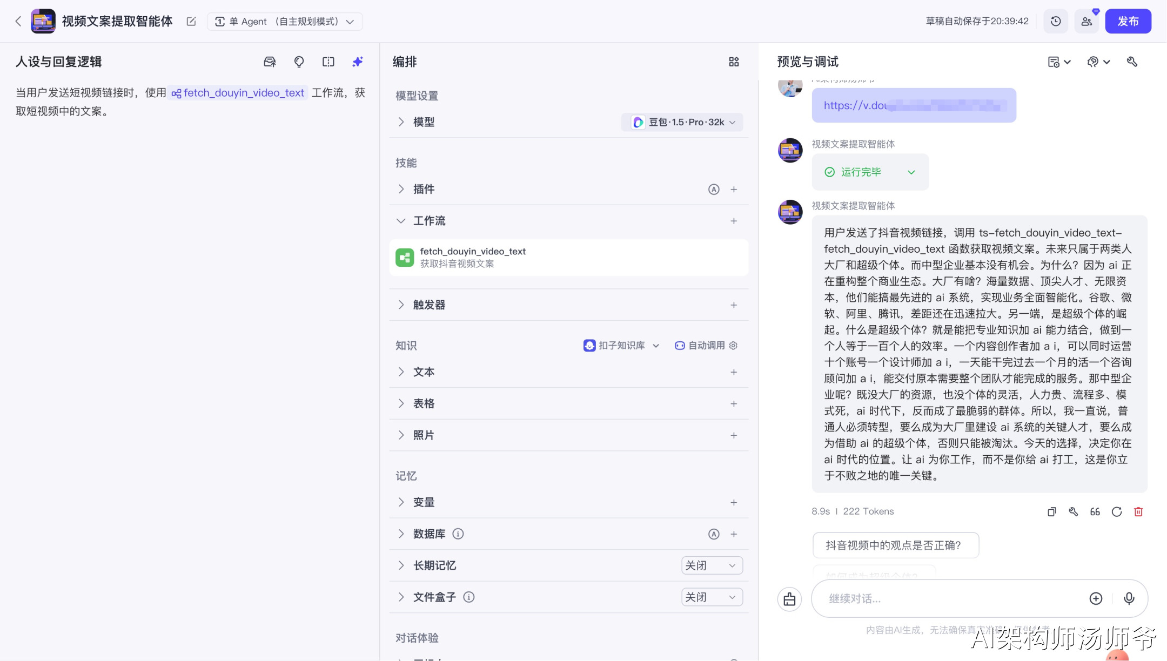Click the auto-add icon in 数据库 row
Image resolution: width=1167 pixels, height=661 pixels.
pos(714,534)
